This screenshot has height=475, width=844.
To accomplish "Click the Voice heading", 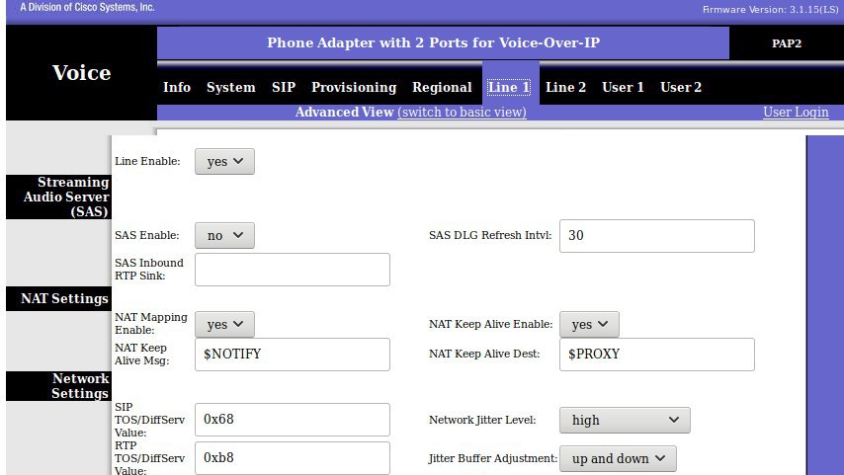I will pos(81,73).
